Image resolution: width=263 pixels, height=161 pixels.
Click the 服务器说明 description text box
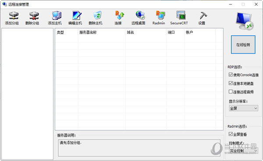coord(139,148)
